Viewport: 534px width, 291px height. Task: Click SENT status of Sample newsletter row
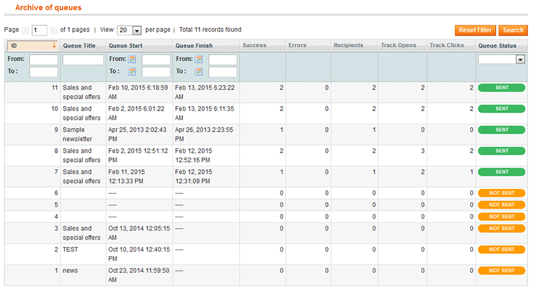coord(501,130)
